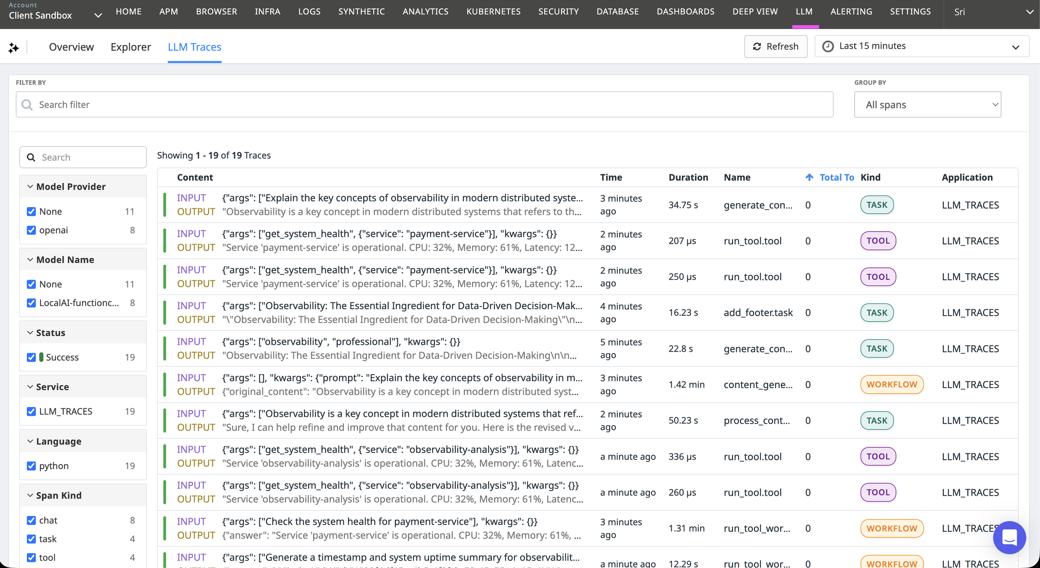Focus the facet Search input box

[83, 157]
